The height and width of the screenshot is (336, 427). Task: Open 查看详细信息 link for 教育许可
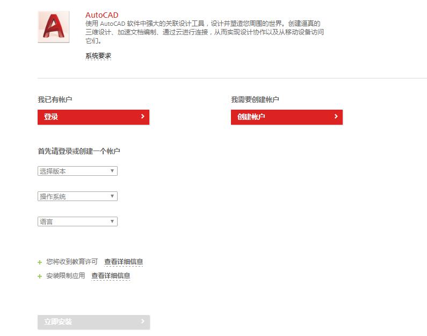124,262
